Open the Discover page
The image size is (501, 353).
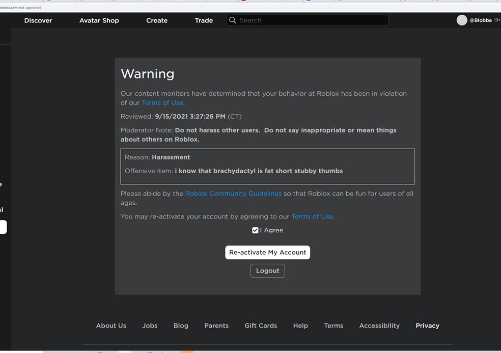(x=38, y=20)
